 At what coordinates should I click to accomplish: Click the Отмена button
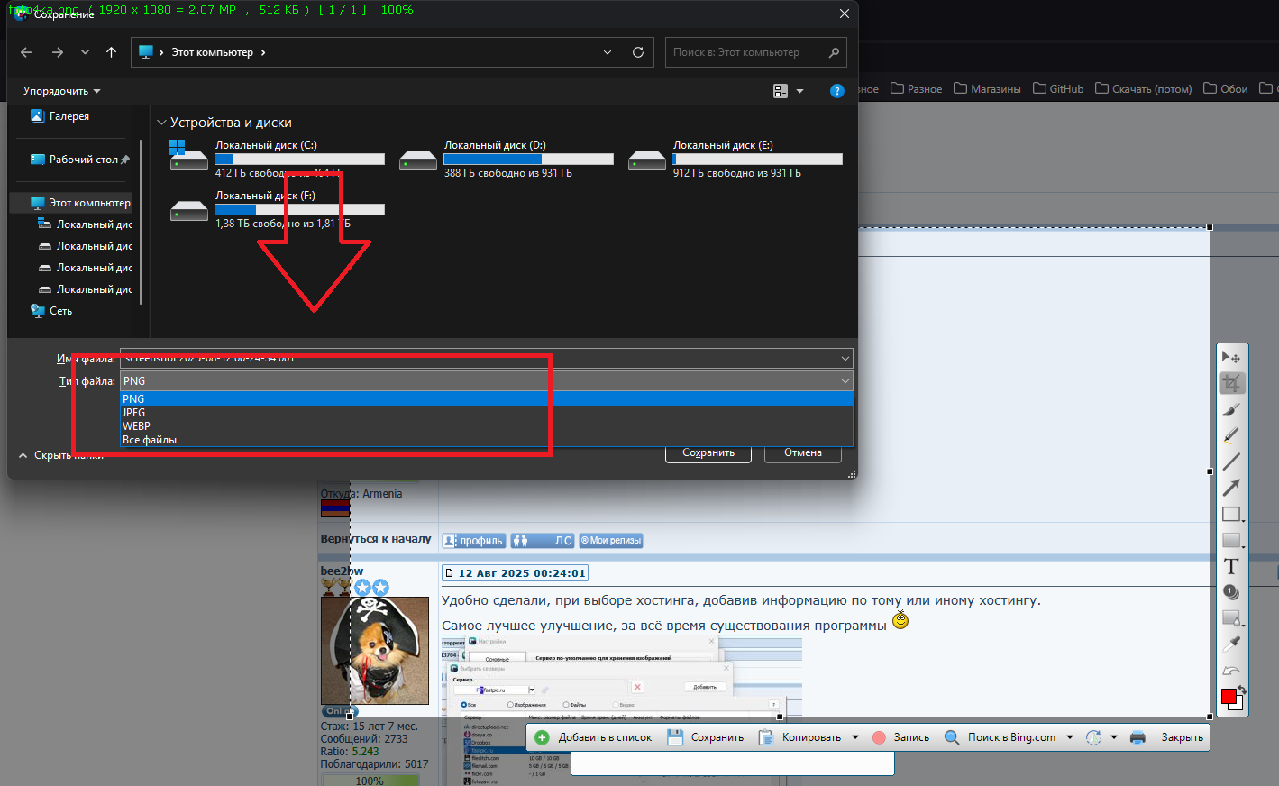click(802, 452)
